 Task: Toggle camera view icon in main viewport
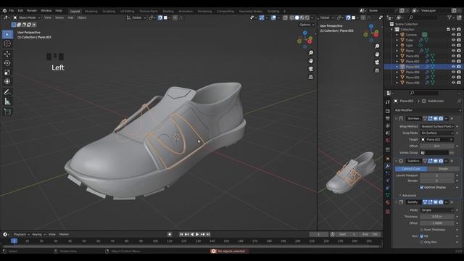(x=311, y=69)
